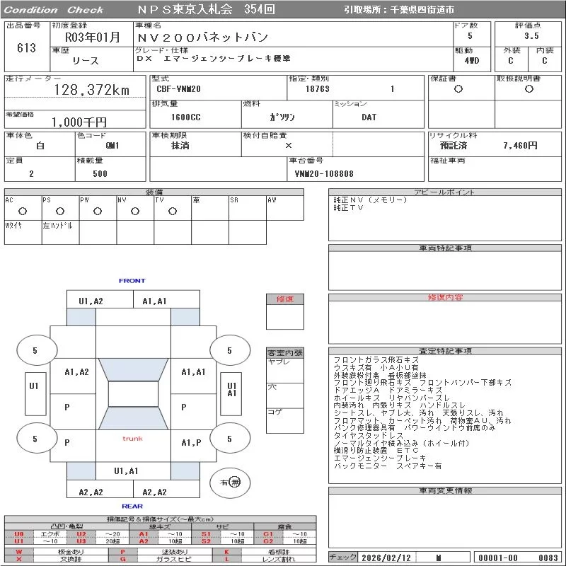566x566 pixels.
Task: Click the code 0083 at bottom
Action: (548, 558)
